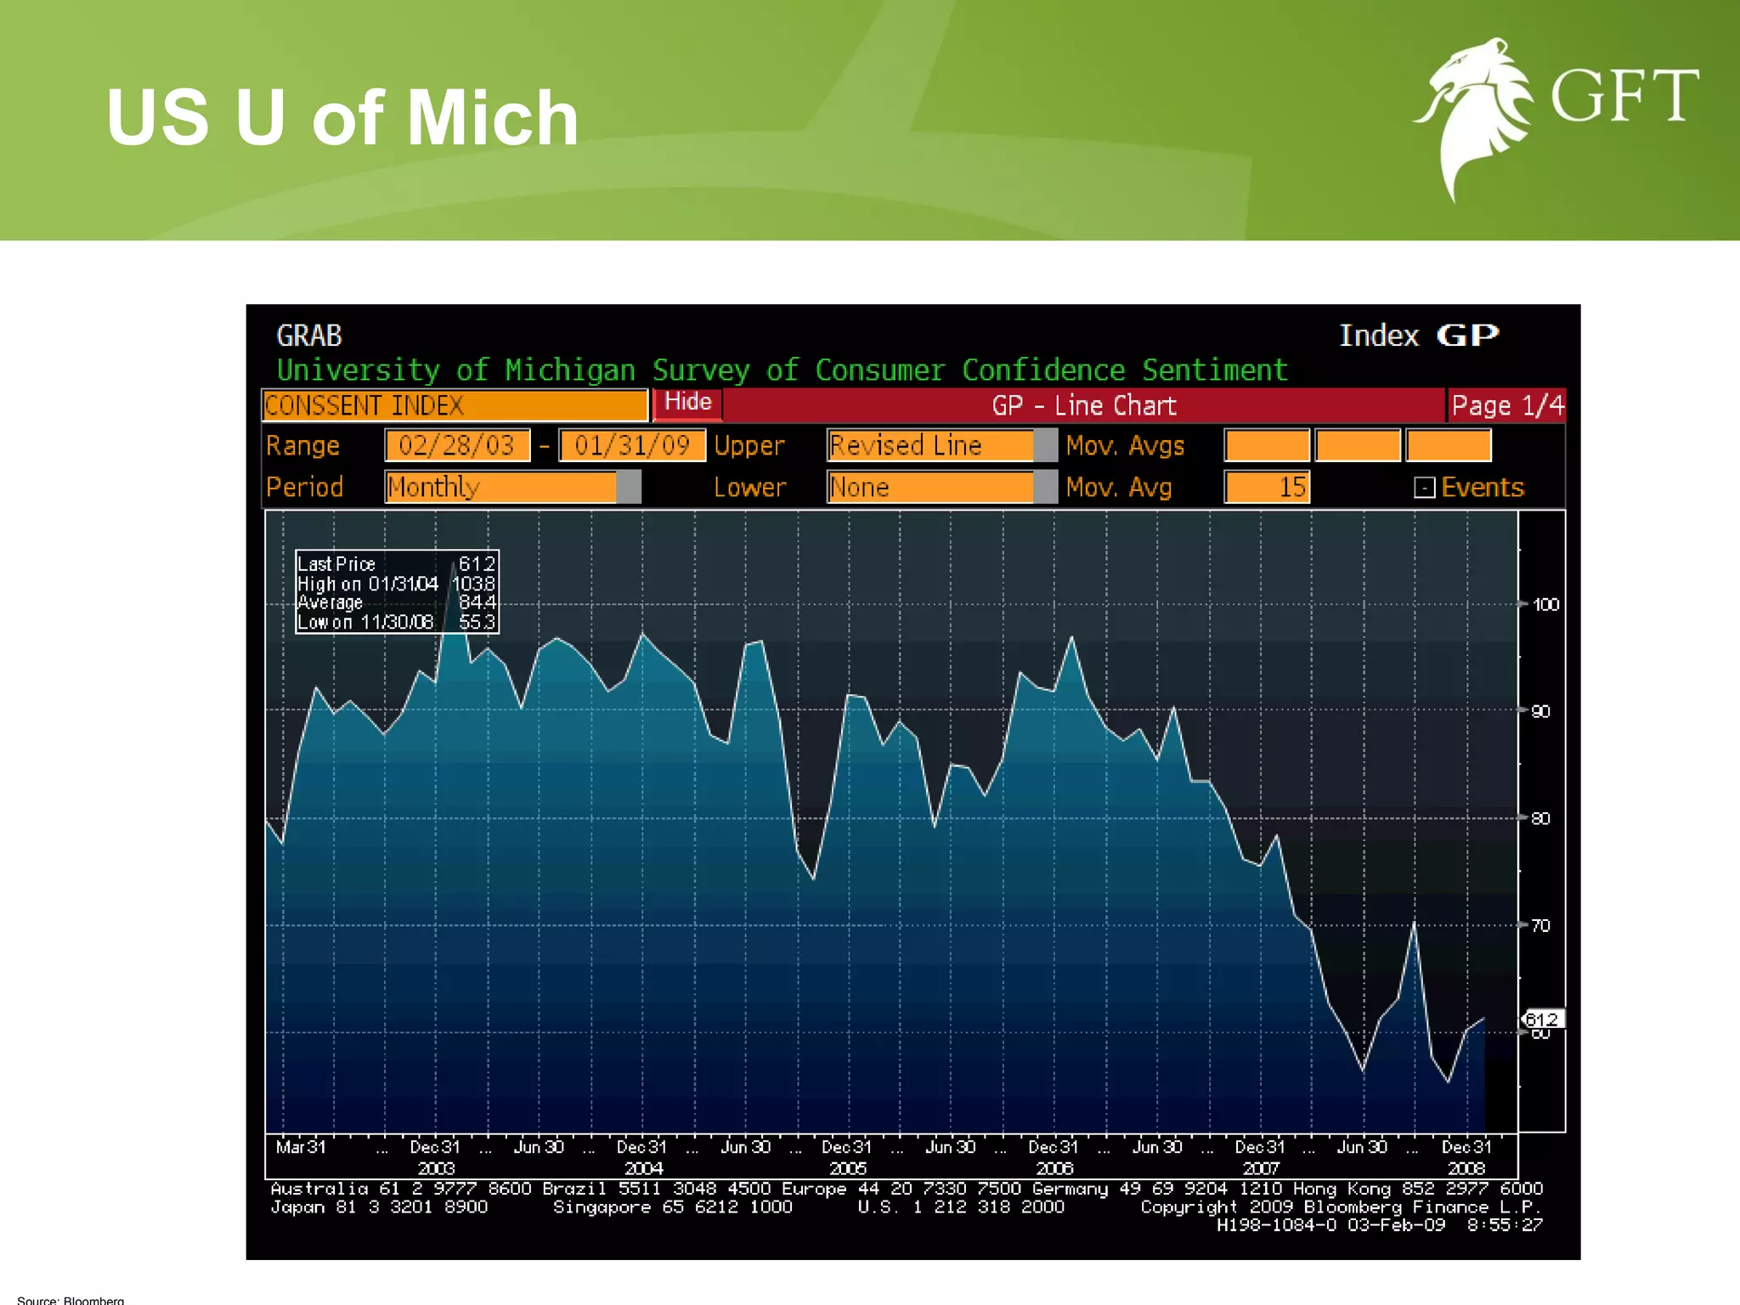Click the University of Michigan Survey title
The image size is (1740, 1305).
782,370
